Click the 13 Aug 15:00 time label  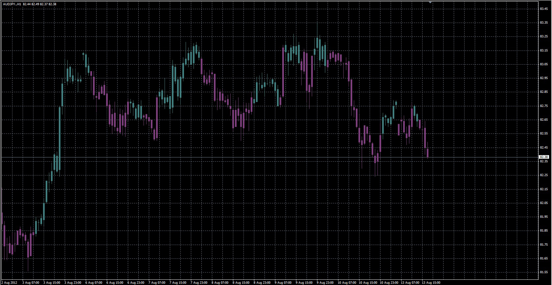pos(431,282)
